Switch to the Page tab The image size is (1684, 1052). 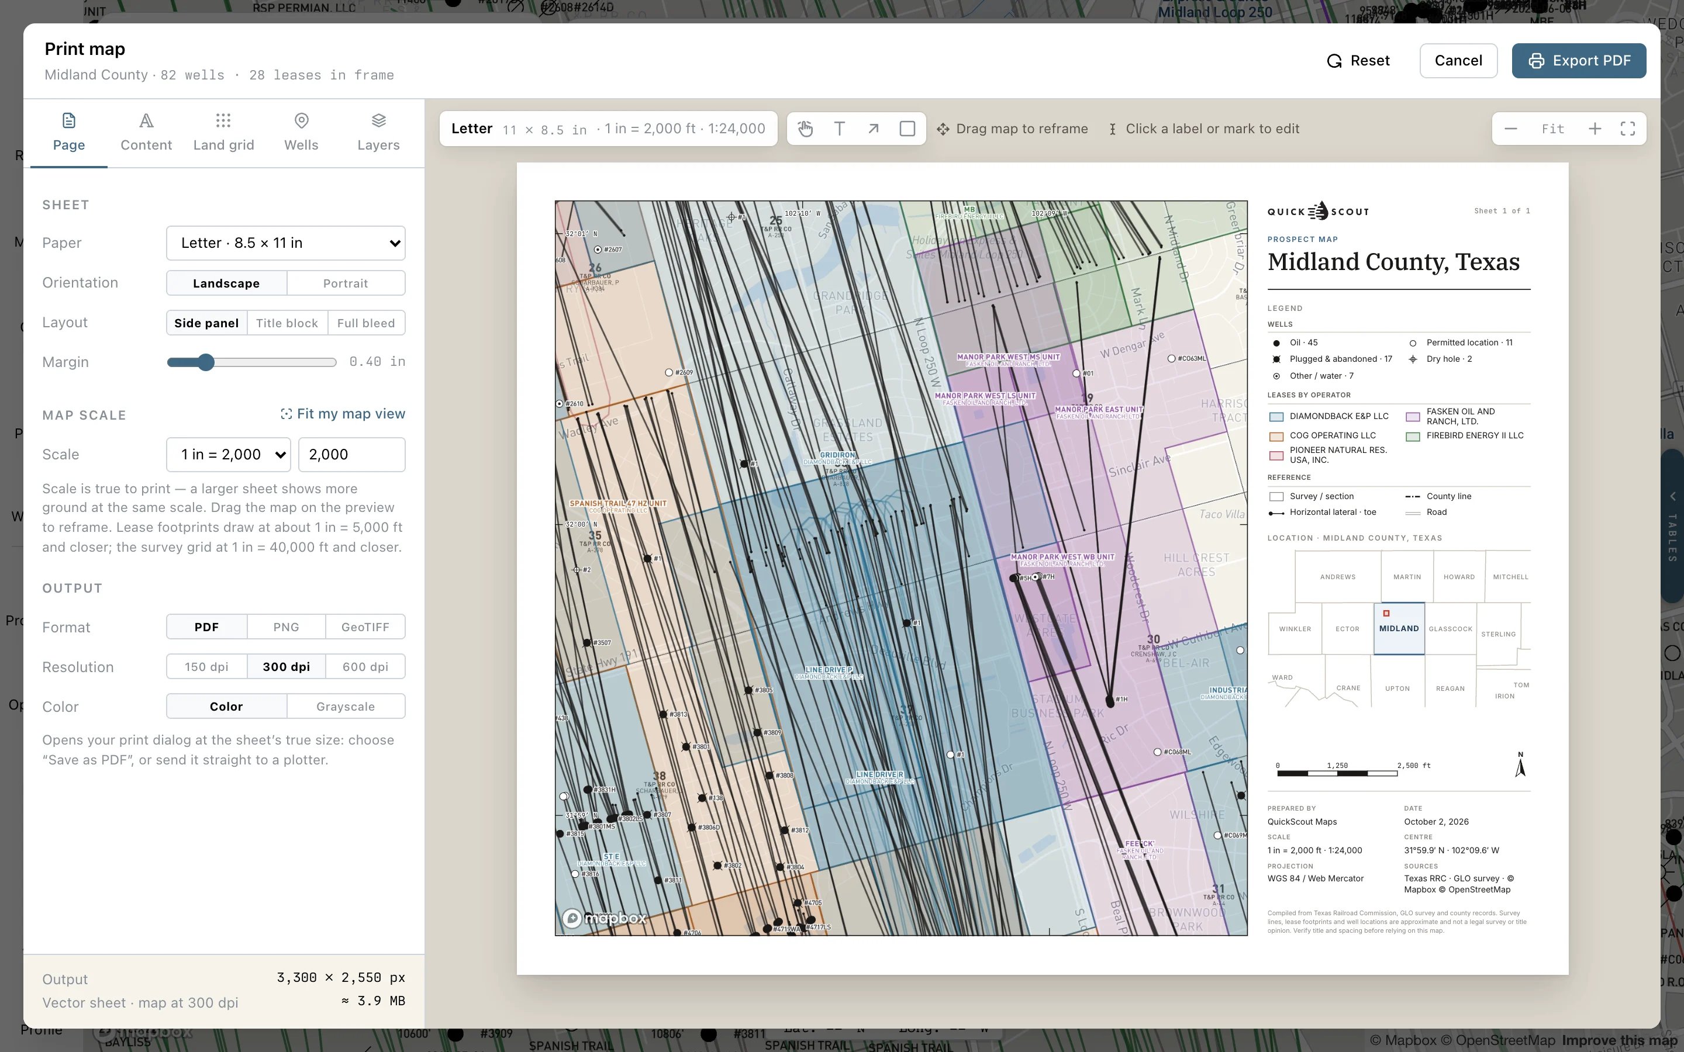click(x=69, y=132)
